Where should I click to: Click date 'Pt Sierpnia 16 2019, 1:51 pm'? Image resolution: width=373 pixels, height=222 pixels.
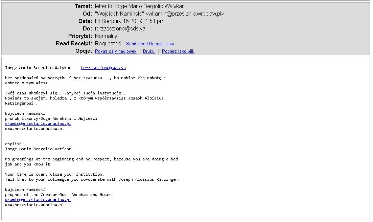130,21
